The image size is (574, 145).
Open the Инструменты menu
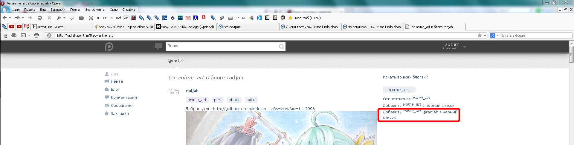pyautogui.click(x=95, y=10)
